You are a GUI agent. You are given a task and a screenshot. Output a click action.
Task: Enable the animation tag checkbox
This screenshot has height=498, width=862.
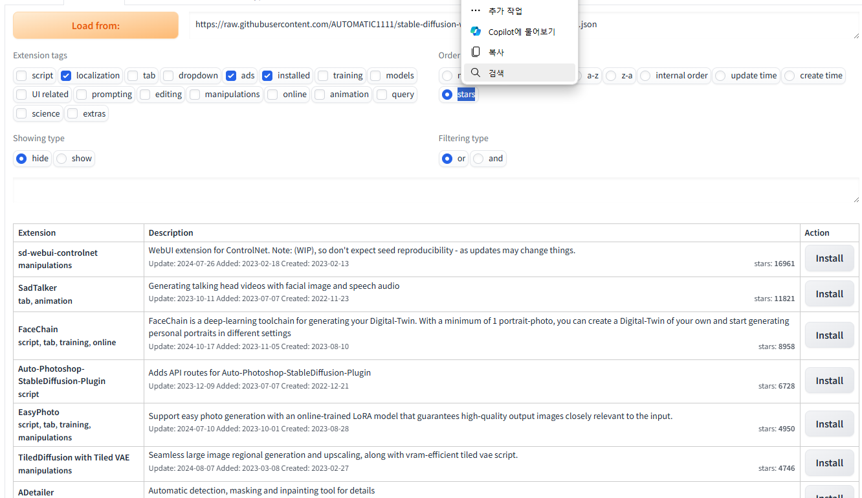pyautogui.click(x=320, y=95)
